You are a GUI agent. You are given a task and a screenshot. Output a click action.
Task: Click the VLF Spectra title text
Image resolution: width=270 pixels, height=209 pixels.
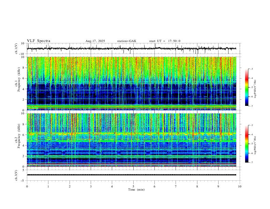[x=39, y=41]
